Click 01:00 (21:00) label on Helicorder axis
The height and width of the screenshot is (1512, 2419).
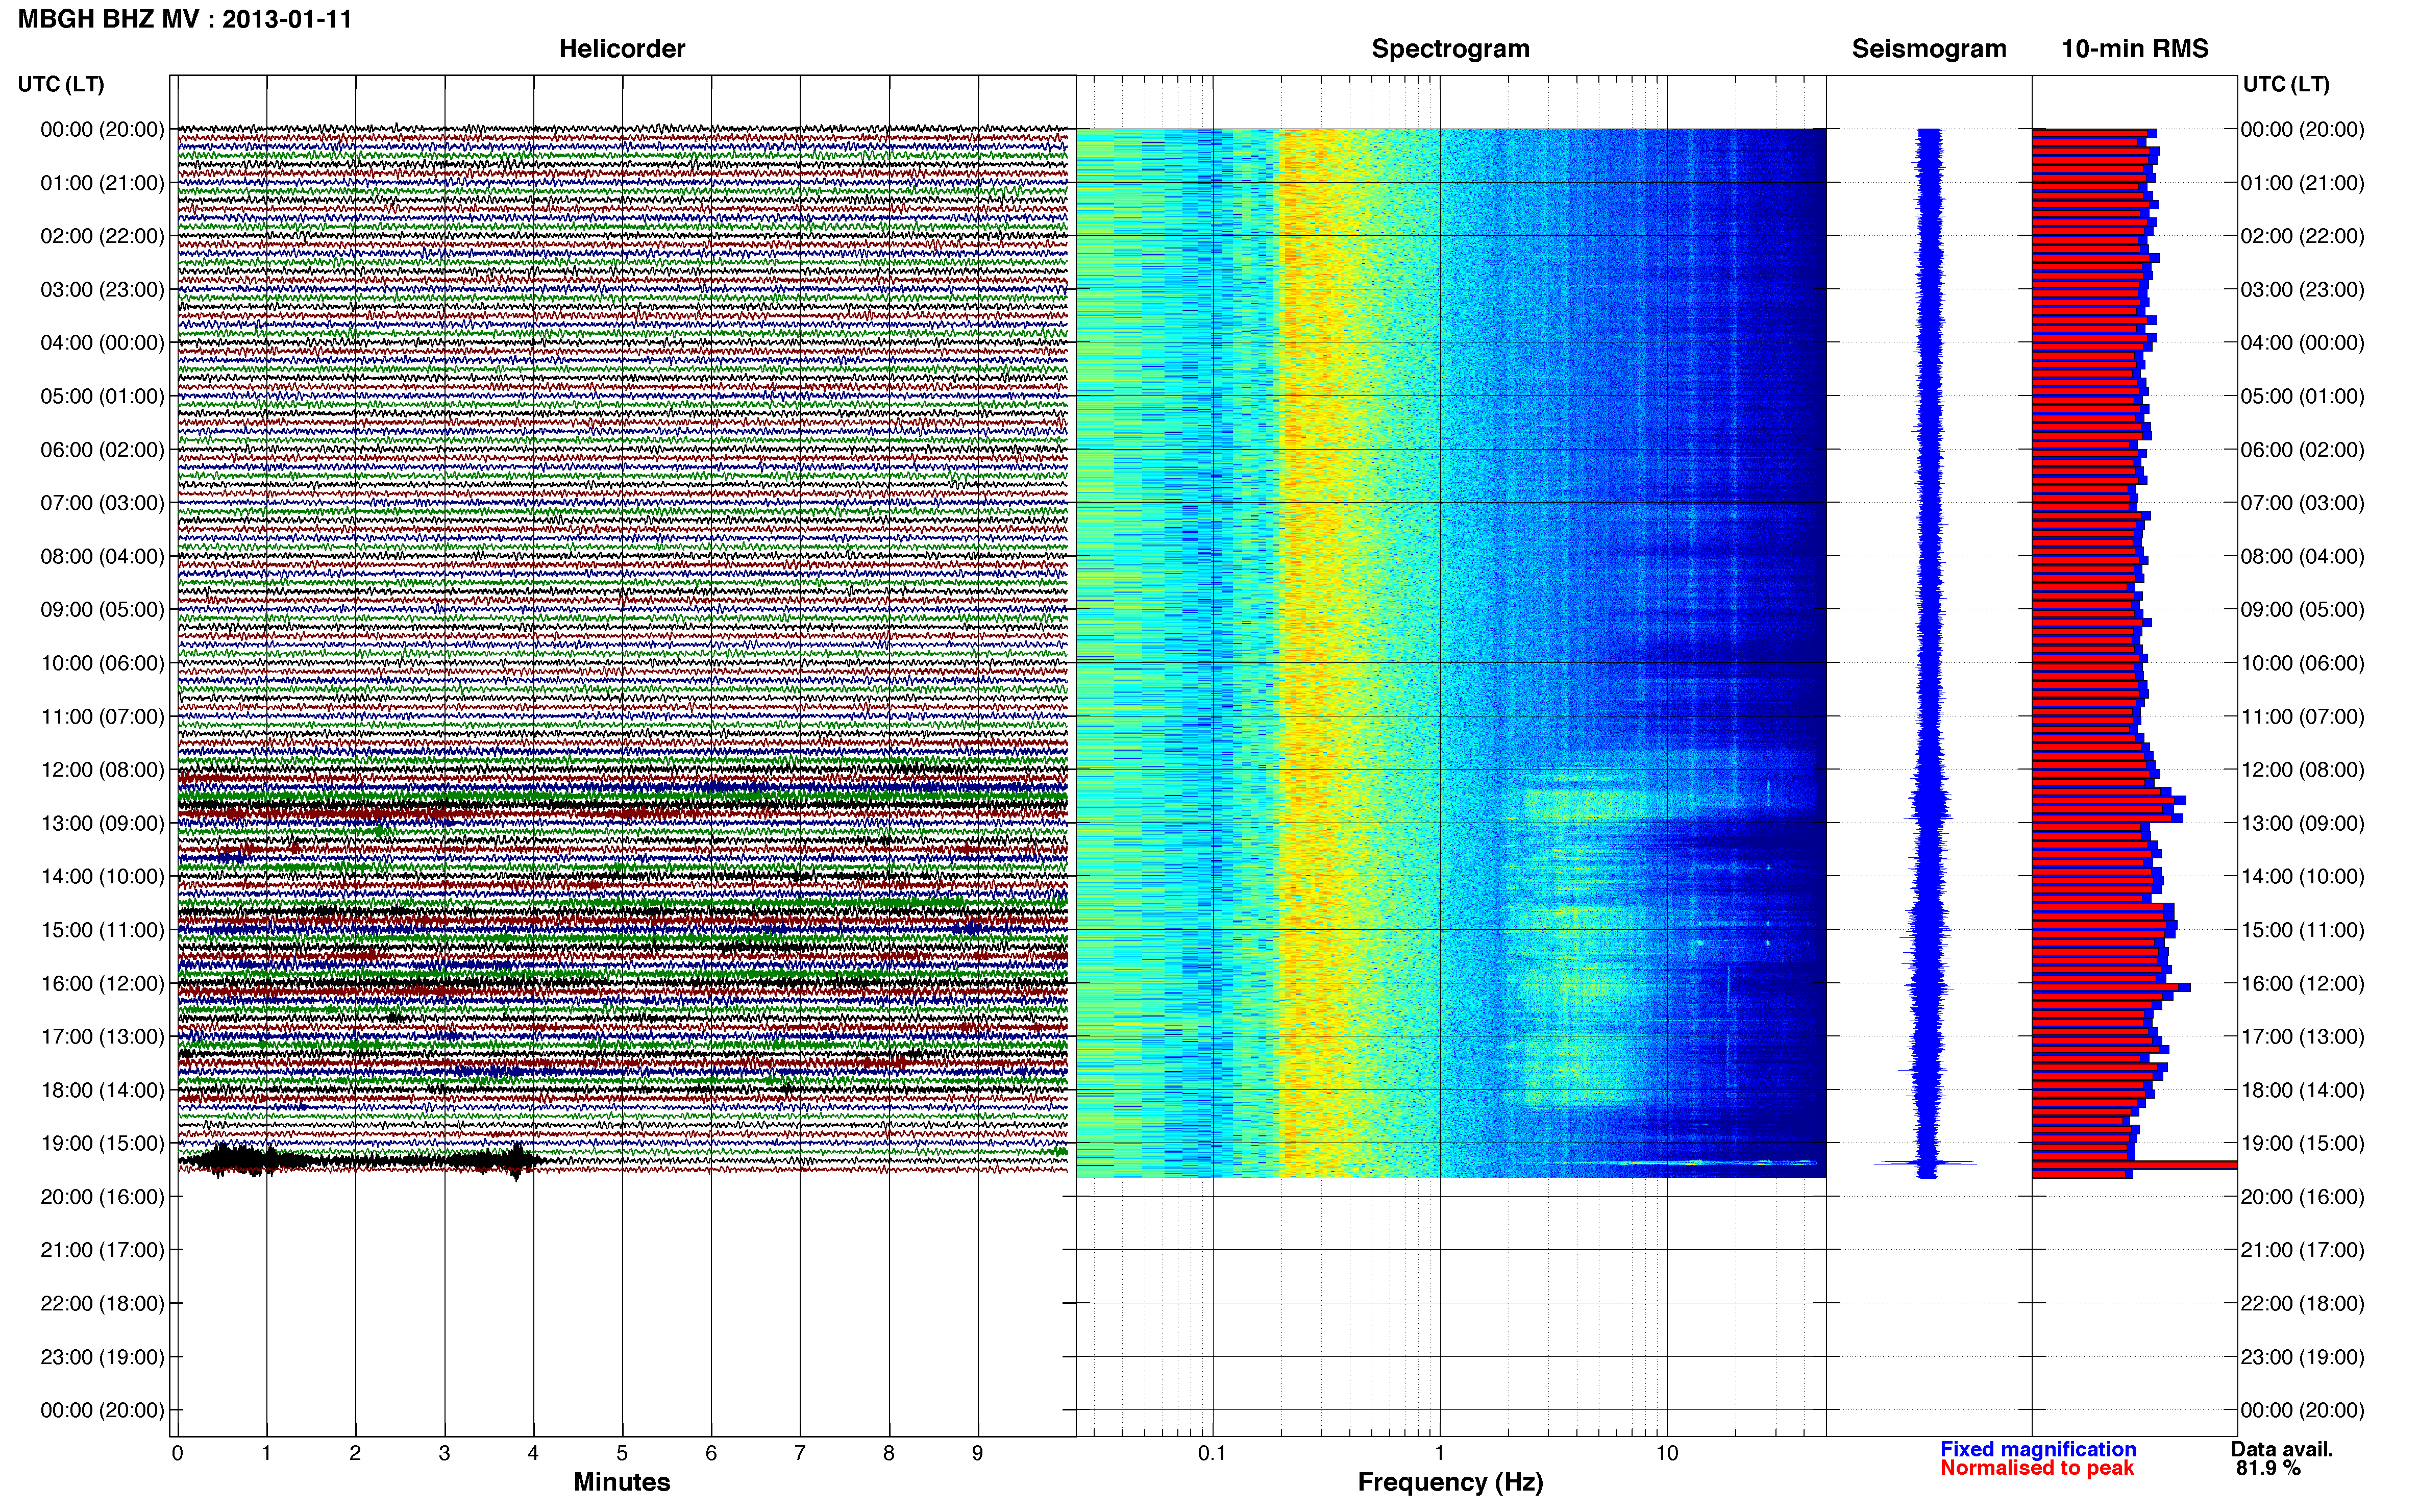(x=102, y=183)
